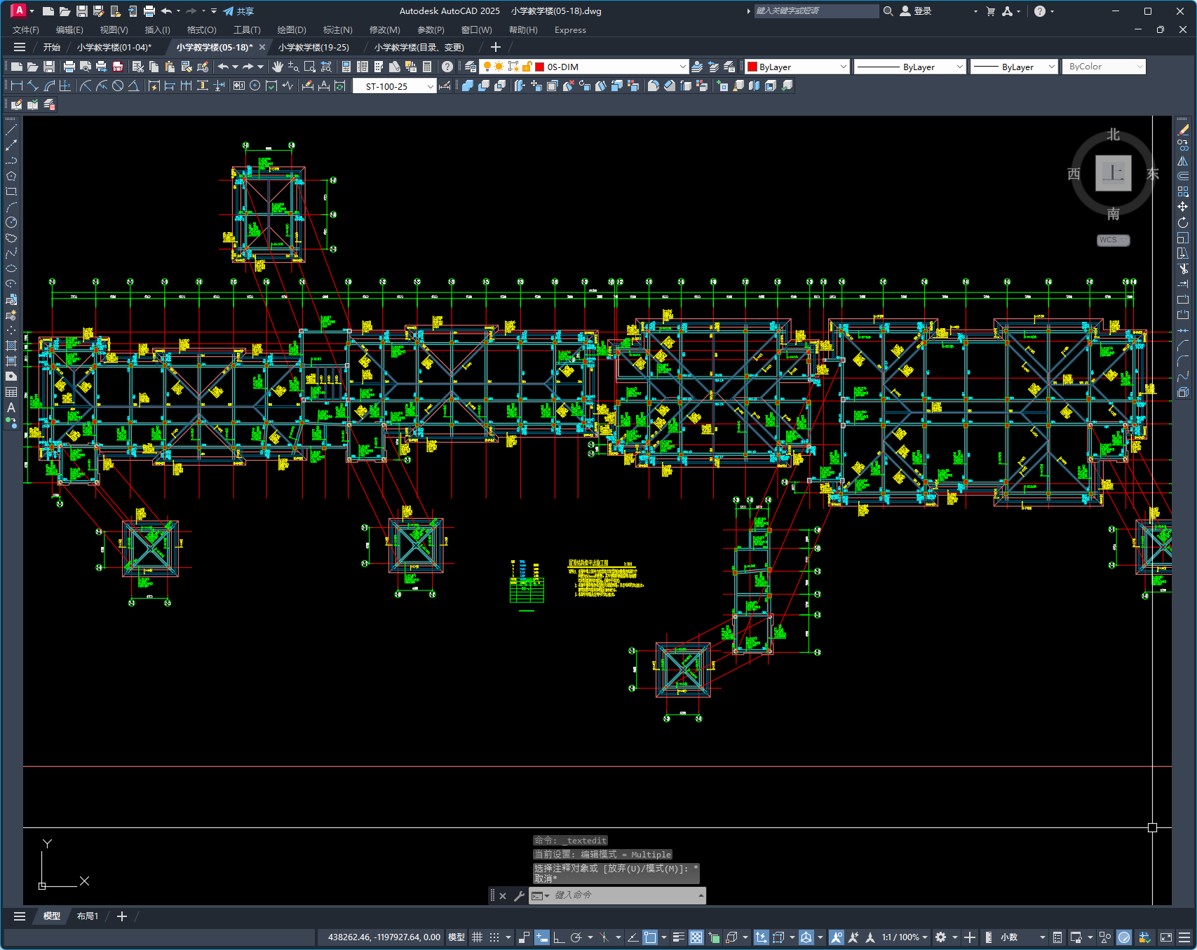Click the 登录 sign-in button
Screen dimensions: 1197x950
click(x=916, y=11)
